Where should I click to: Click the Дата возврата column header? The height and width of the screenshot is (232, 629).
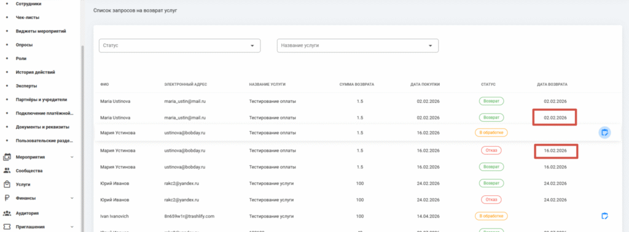[x=552, y=84]
